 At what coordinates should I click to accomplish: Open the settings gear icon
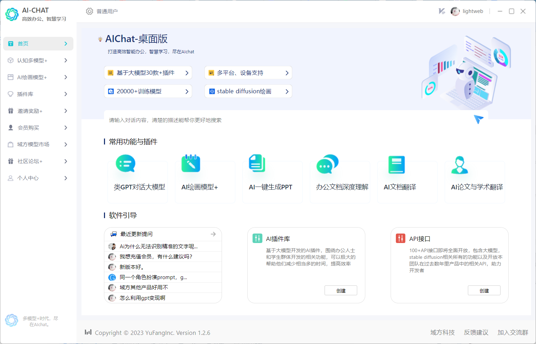point(90,11)
